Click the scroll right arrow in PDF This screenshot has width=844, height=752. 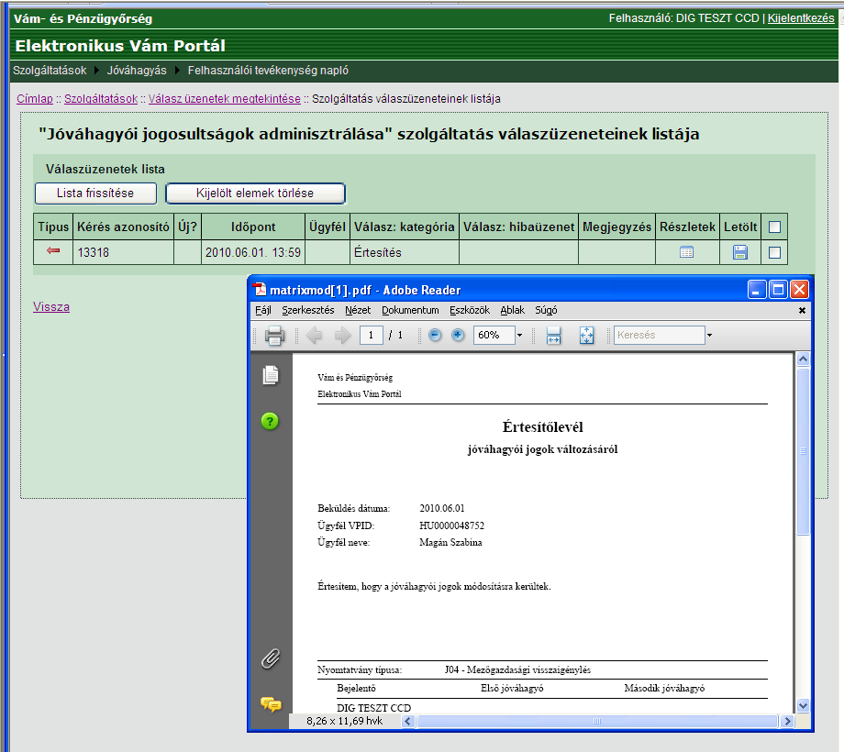click(788, 722)
